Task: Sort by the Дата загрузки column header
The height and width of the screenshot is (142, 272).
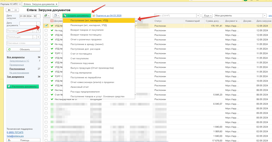Action: click(264, 21)
